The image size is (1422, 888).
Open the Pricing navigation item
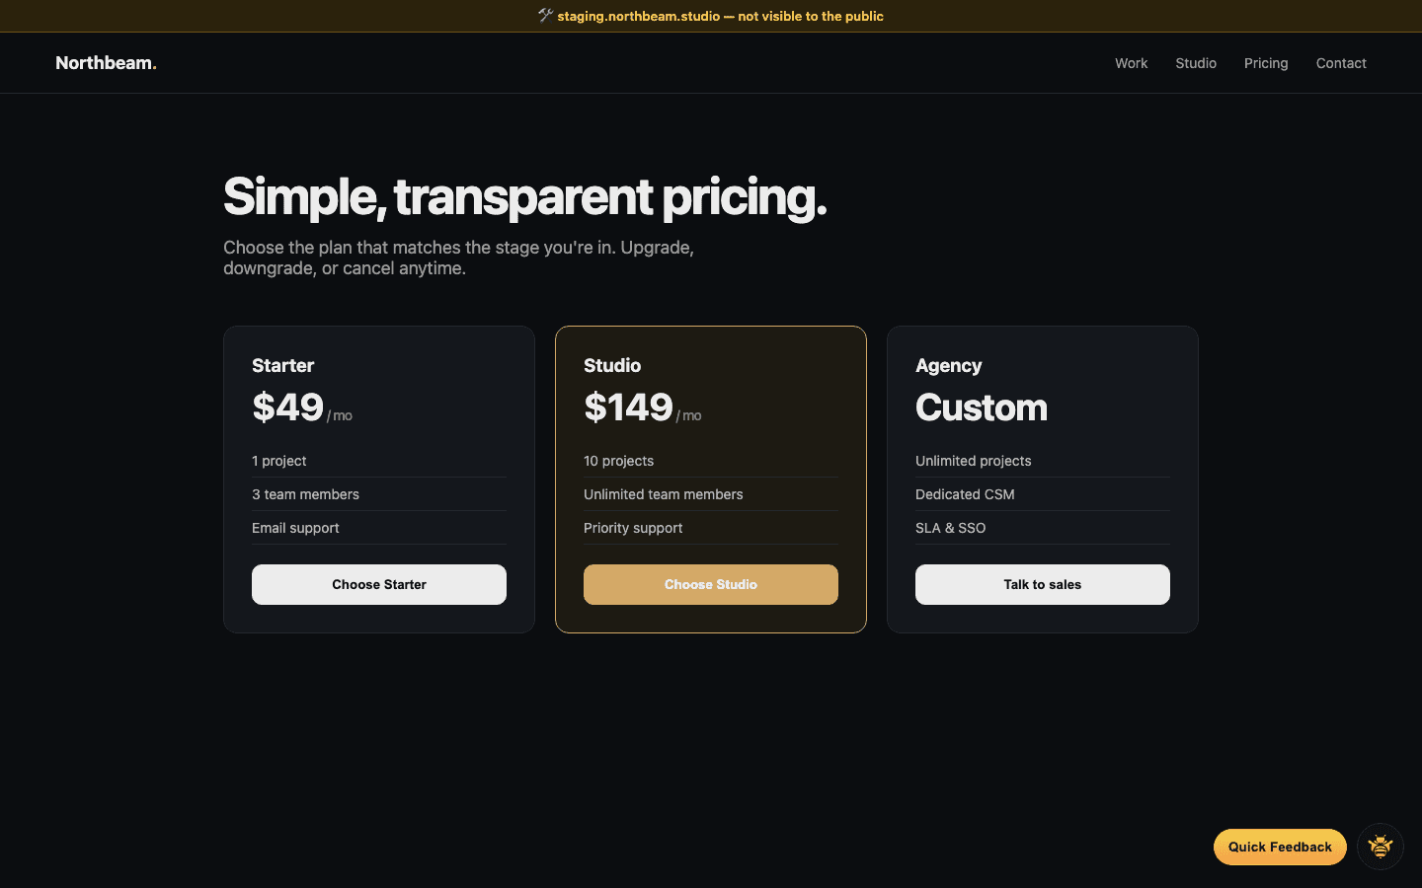[x=1266, y=63]
